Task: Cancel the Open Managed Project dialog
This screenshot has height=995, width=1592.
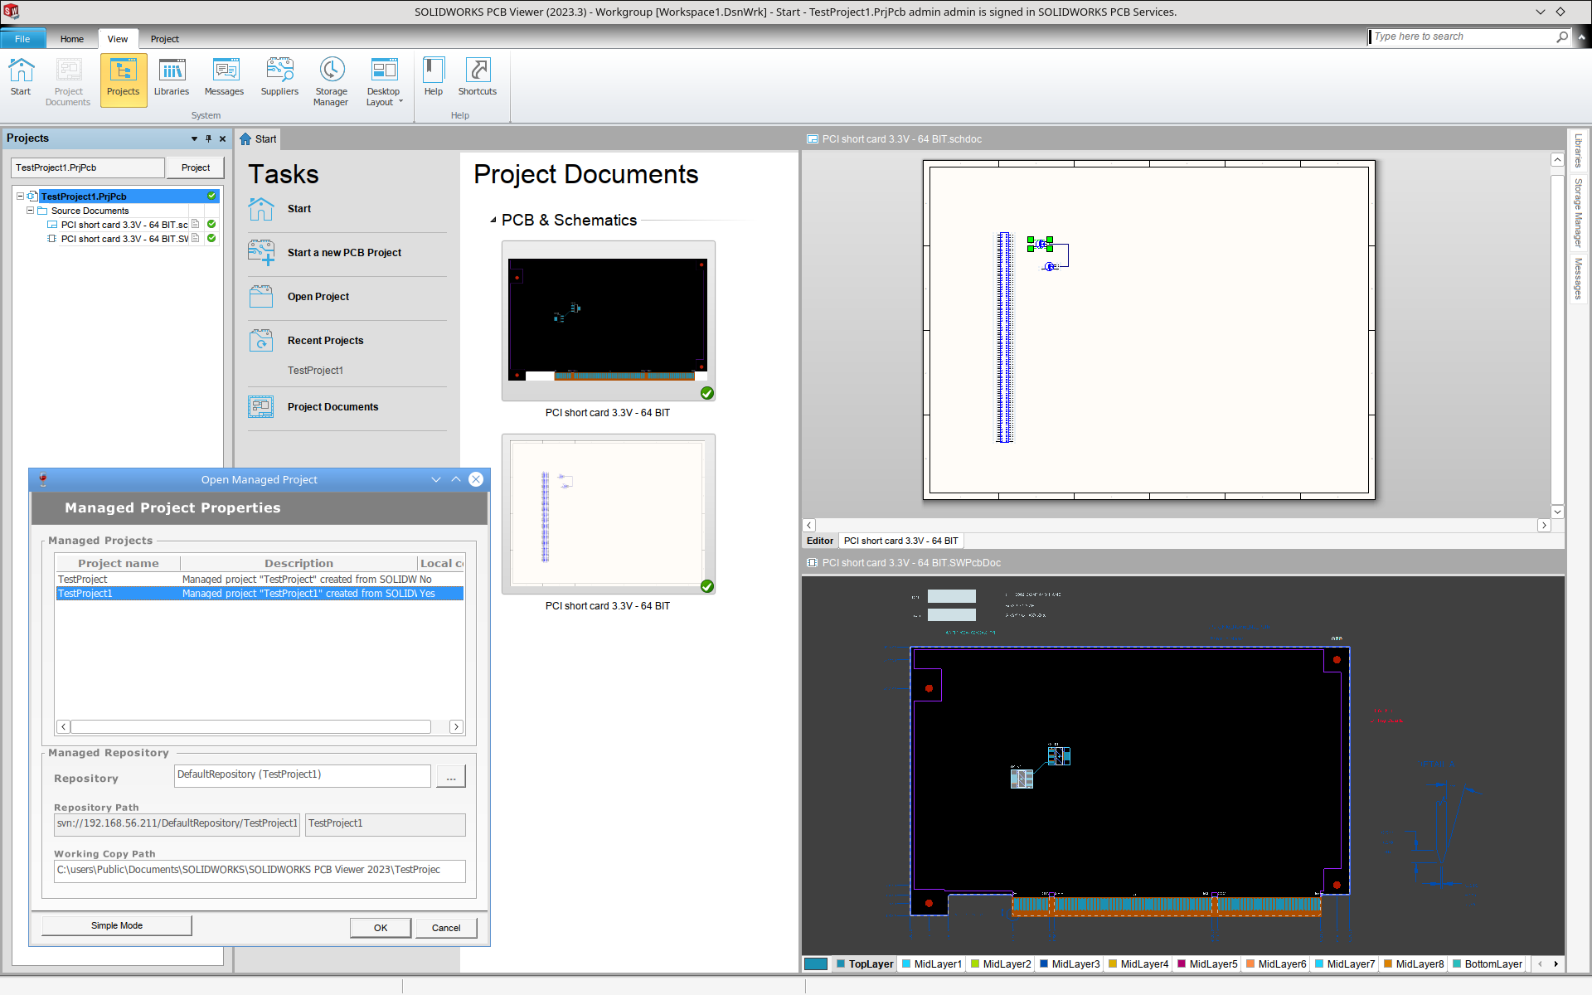Action: pyautogui.click(x=446, y=928)
